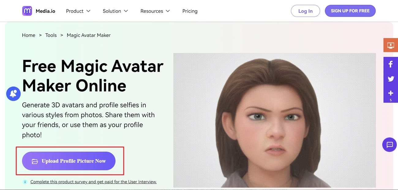This screenshot has width=398, height=190.
Task: Open the orange desktop download icon
Action: pyautogui.click(x=390, y=45)
